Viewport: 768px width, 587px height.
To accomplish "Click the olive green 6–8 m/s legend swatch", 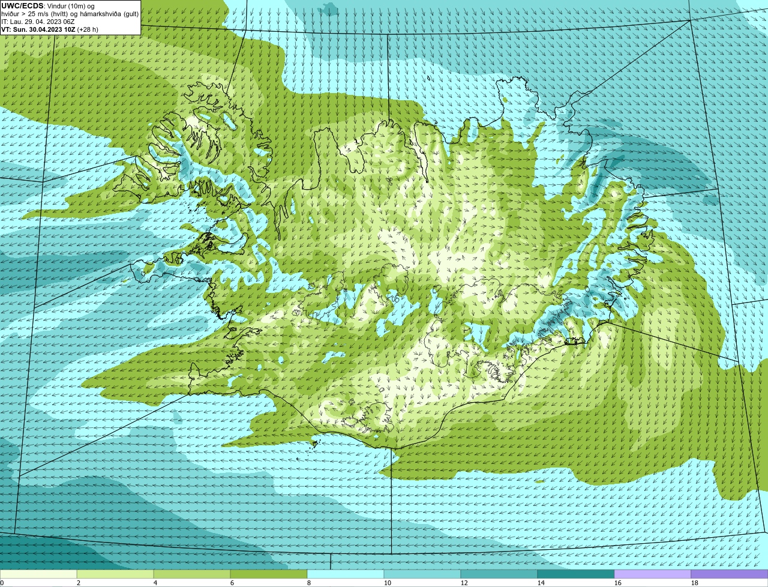I will coord(269,574).
